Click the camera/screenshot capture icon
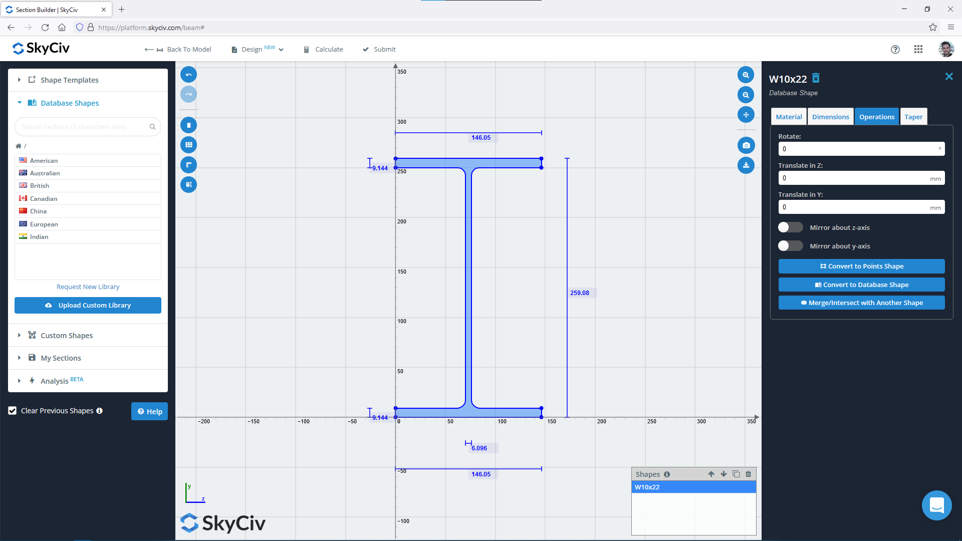Viewport: 962px width, 541px height. point(747,145)
